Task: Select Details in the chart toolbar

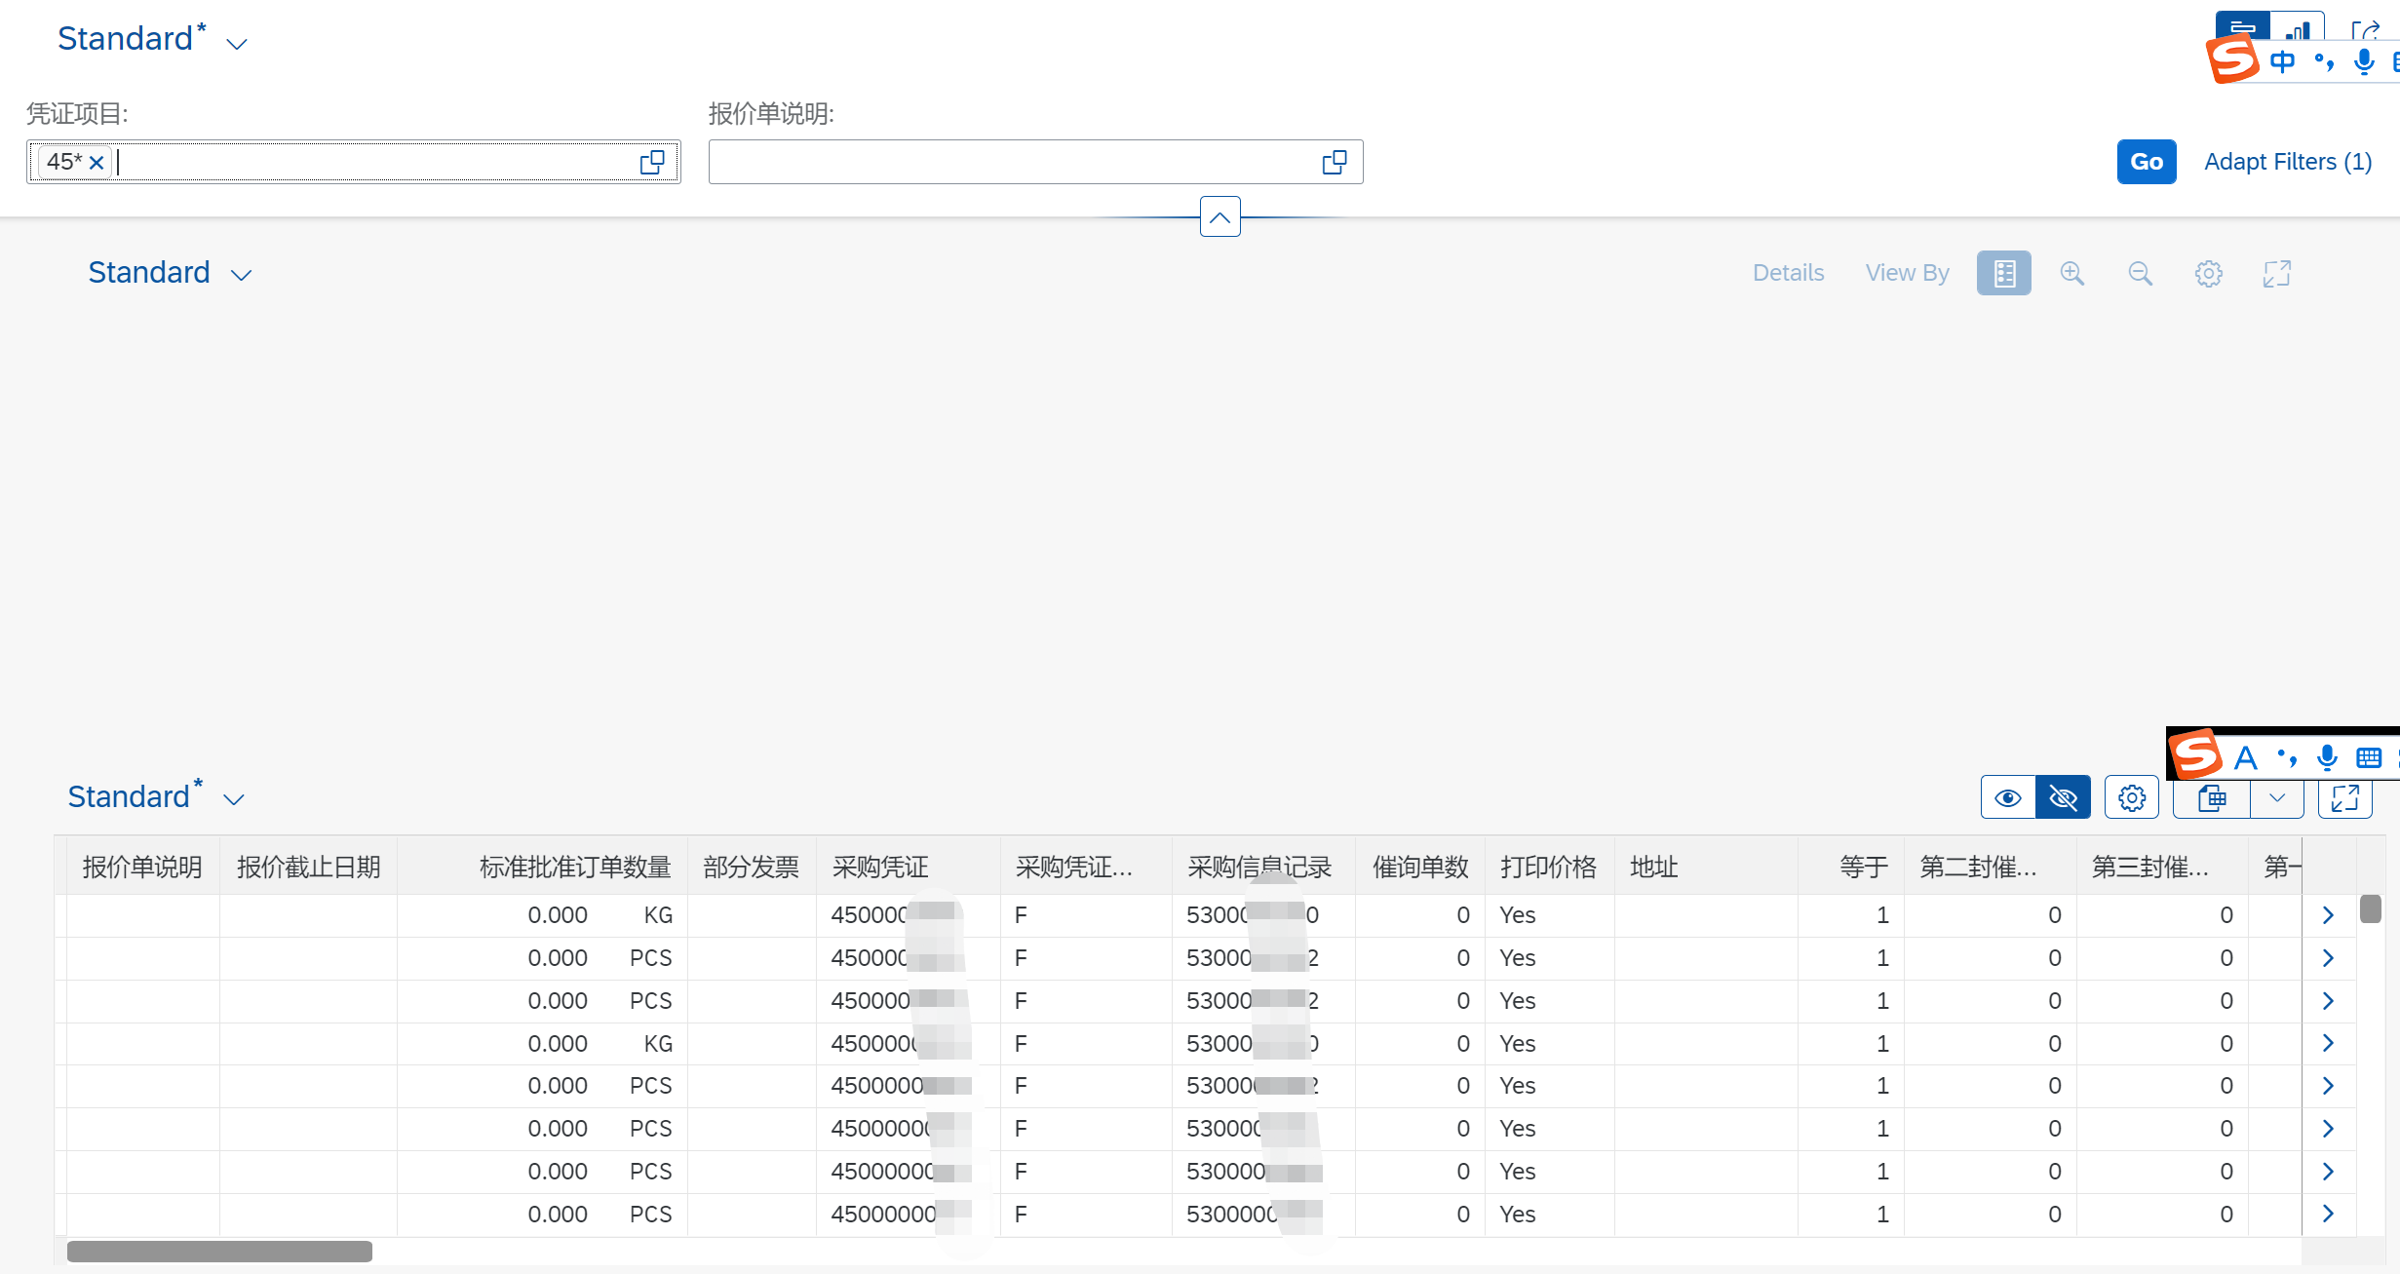Action: tap(1787, 273)
